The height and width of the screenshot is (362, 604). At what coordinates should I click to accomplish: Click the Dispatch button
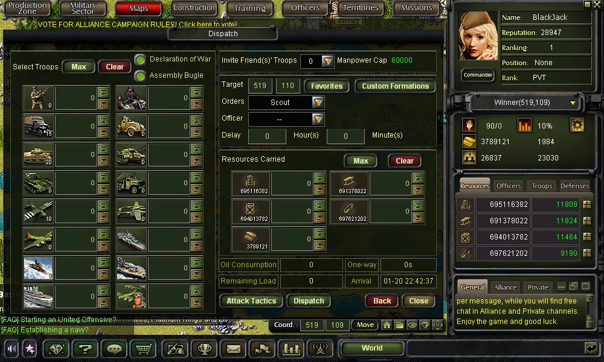309,301
